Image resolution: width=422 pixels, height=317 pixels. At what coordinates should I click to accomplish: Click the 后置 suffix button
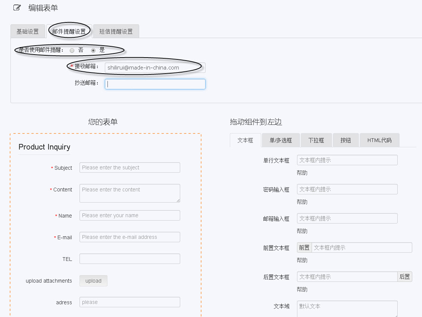point(404,276)
